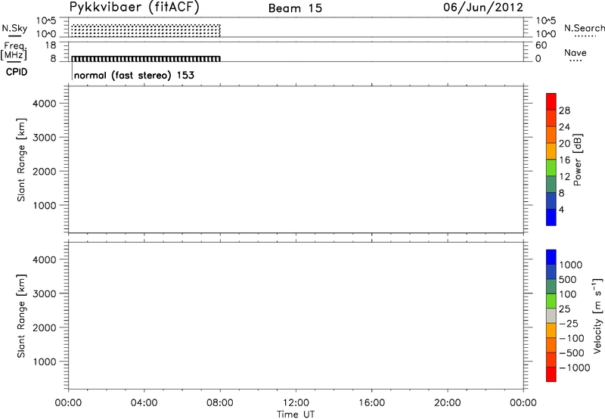605x419 pixels.
Task: Click the CPID row label
Action: click(17, 72)
